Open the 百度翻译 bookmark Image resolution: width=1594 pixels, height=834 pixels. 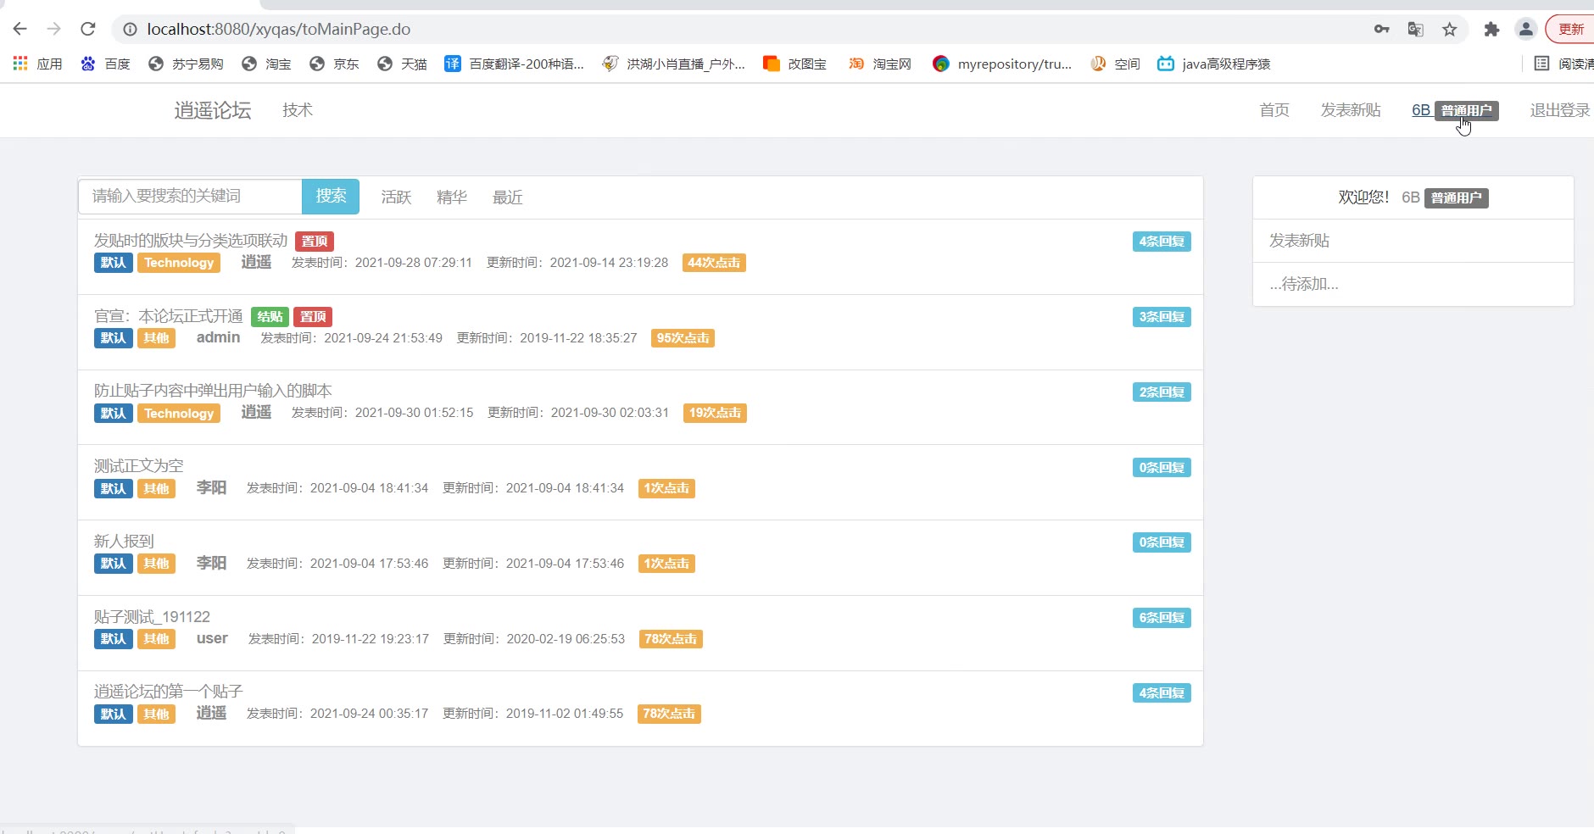515,64
